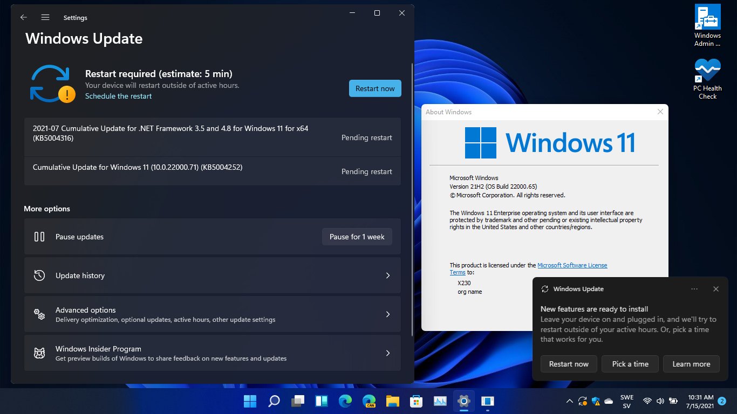This screenshot has width=737, height=414.
Task: Click the 'New features are ready to install' text
Action: 595,309
